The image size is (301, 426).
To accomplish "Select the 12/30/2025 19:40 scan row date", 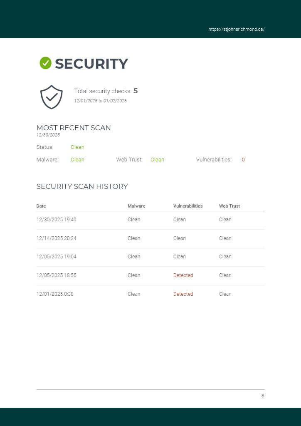I will 57,220.
